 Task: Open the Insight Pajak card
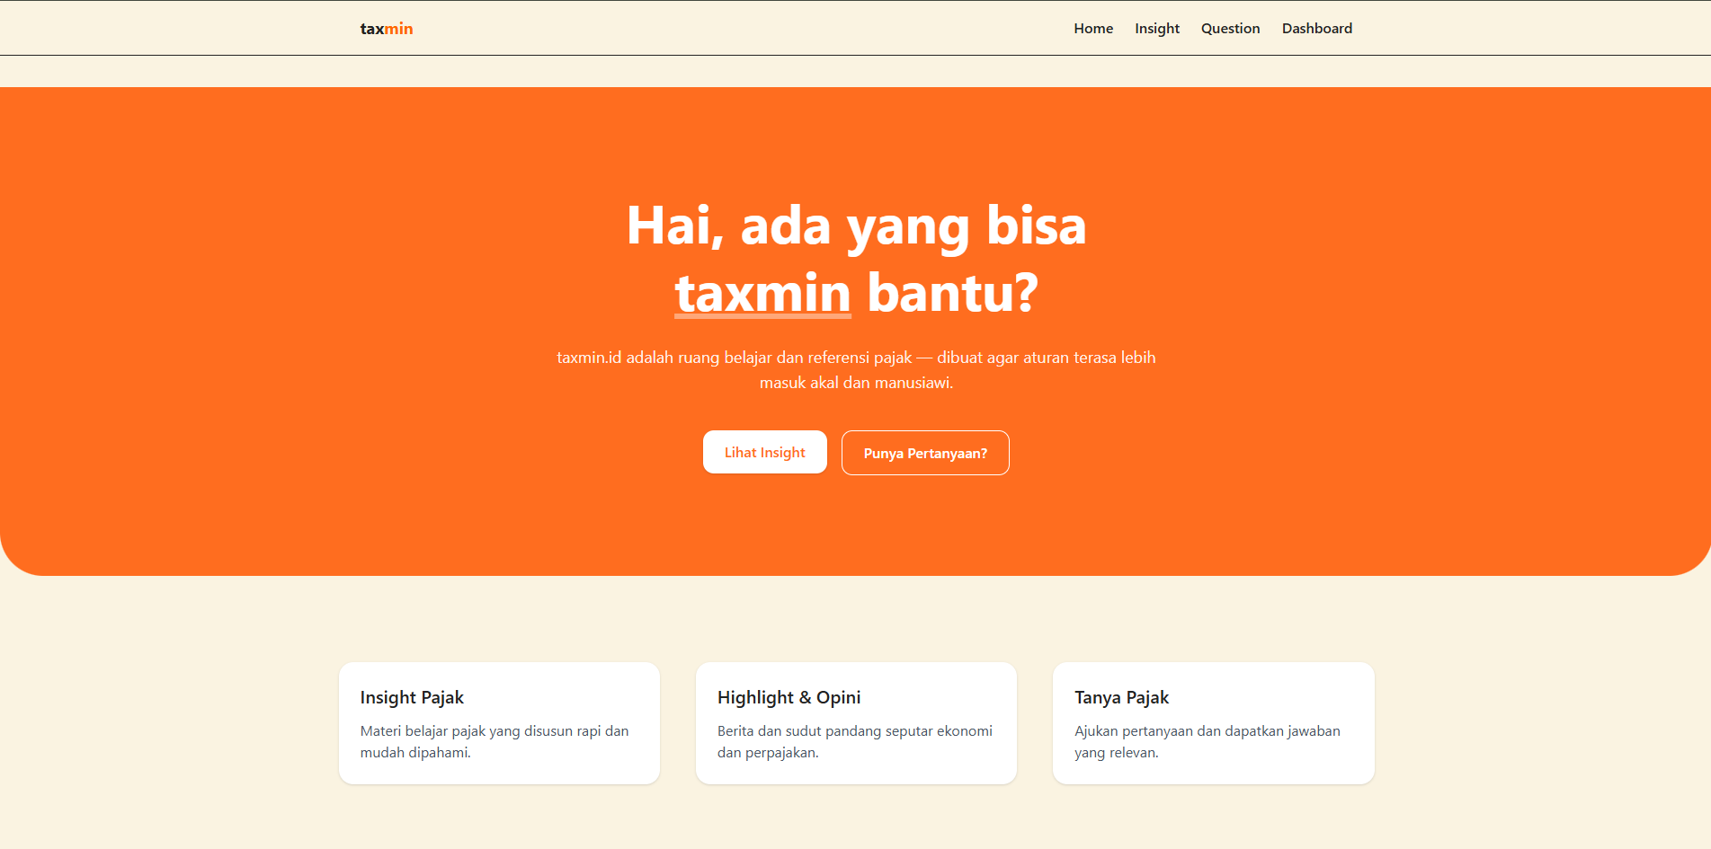pyautogui.click(x=499, y=723)
